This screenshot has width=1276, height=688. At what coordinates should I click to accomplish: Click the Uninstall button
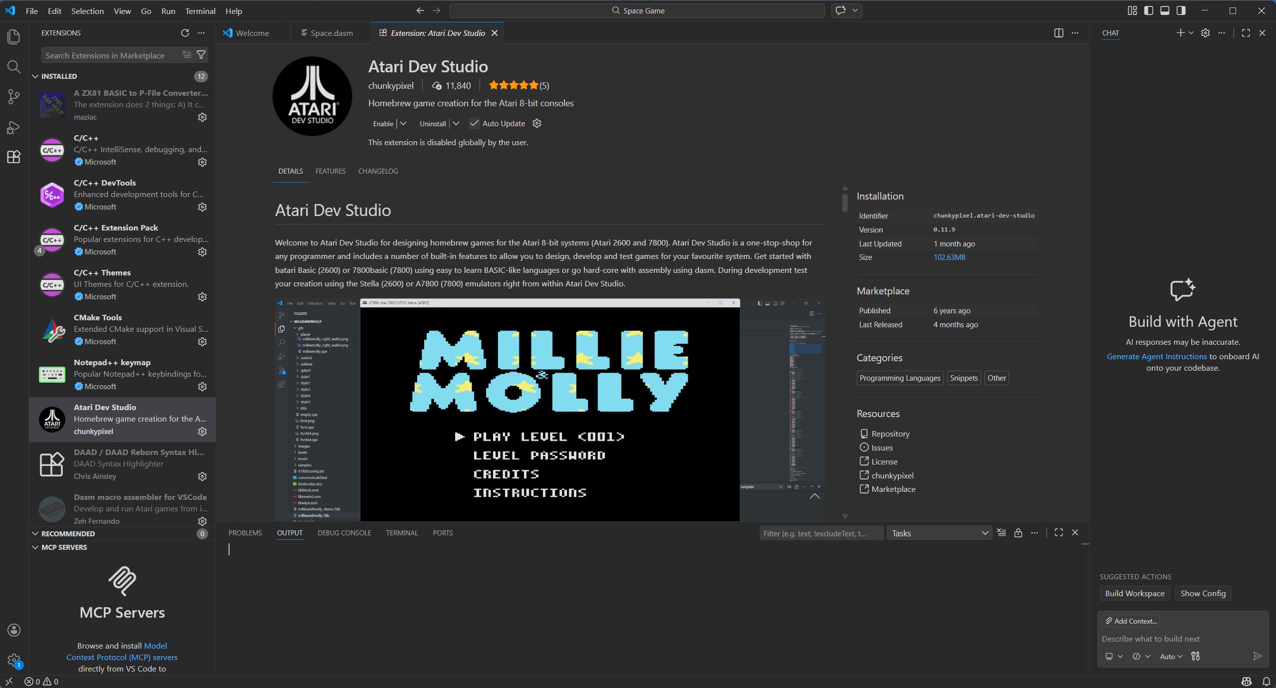pos(432,123)
